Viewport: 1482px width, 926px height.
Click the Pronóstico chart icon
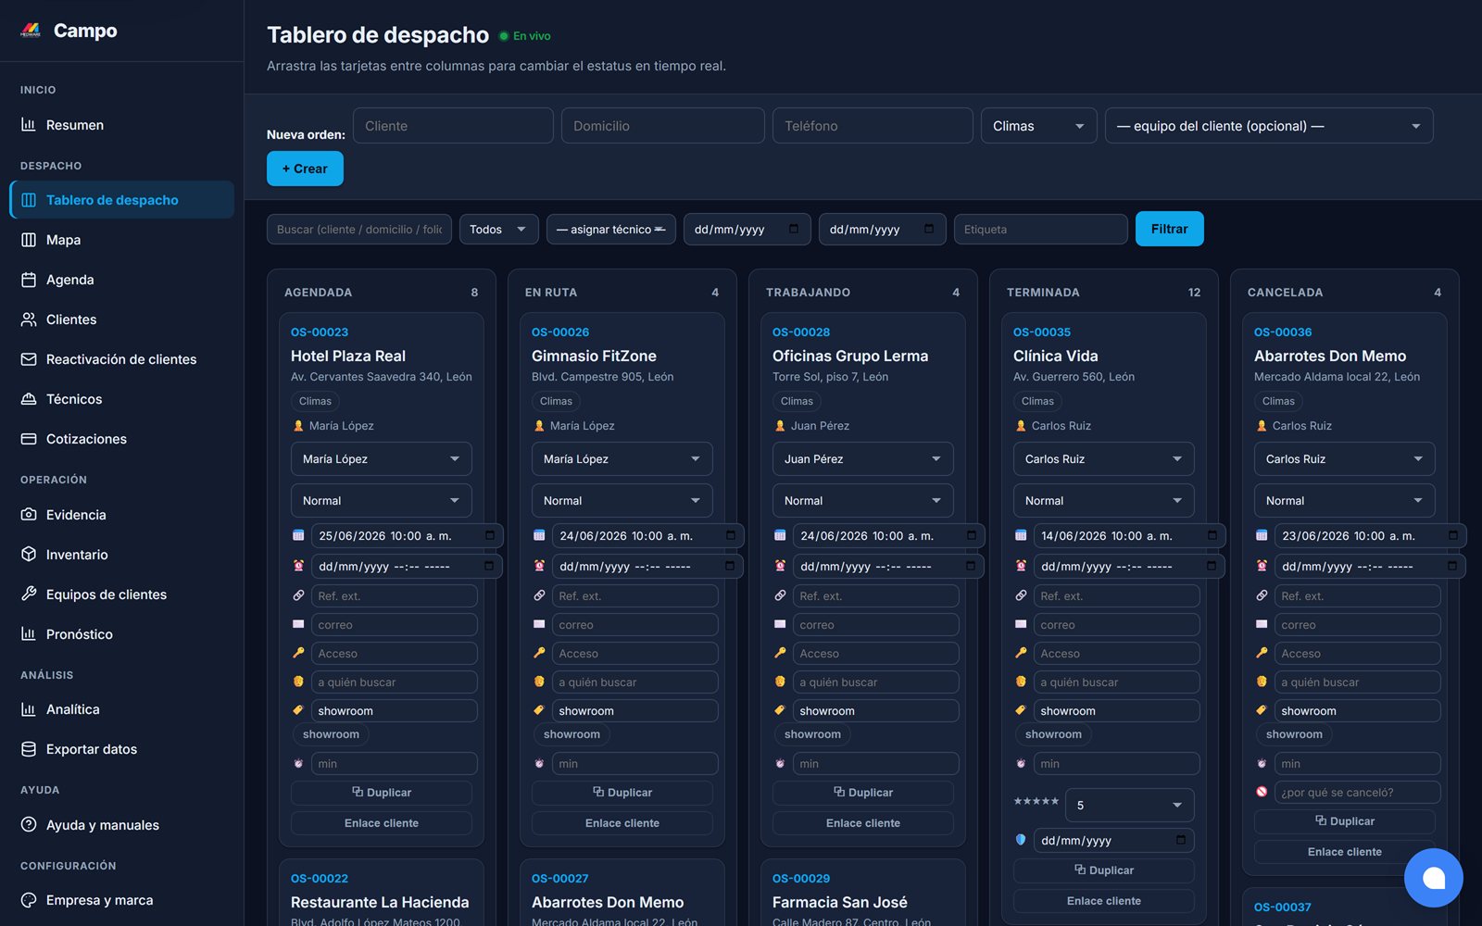pos(29,634)
